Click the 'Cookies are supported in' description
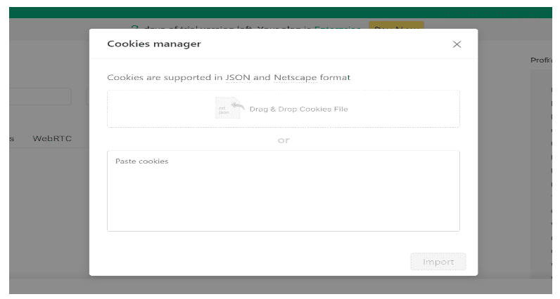Viewport: 560px width, 299px height. (x=165, y=78)
